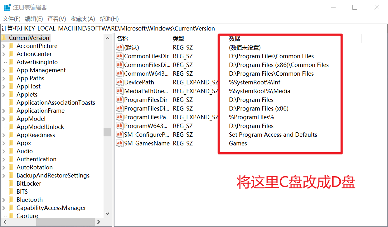Open the 编辑(E) menu
This screenshot has height=227, width=388.
[x=34, y=19]
